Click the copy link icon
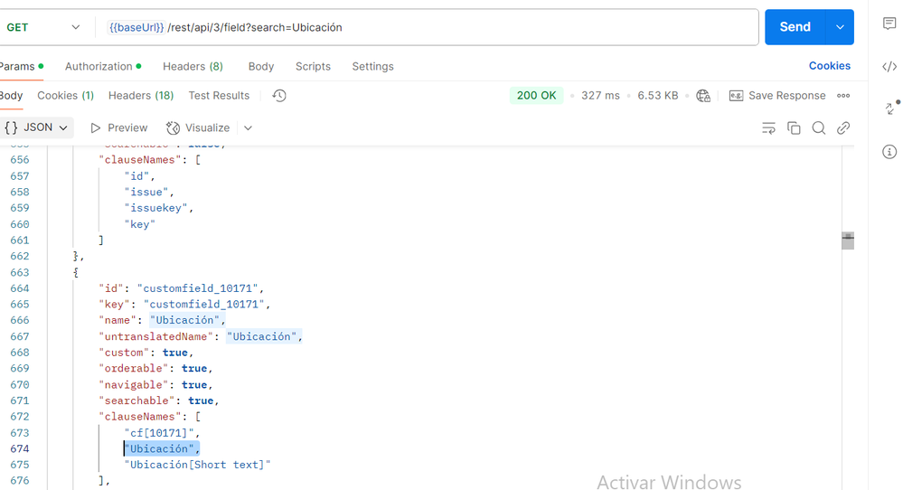Viewport: 903px width, 490px height. [843, 127]
